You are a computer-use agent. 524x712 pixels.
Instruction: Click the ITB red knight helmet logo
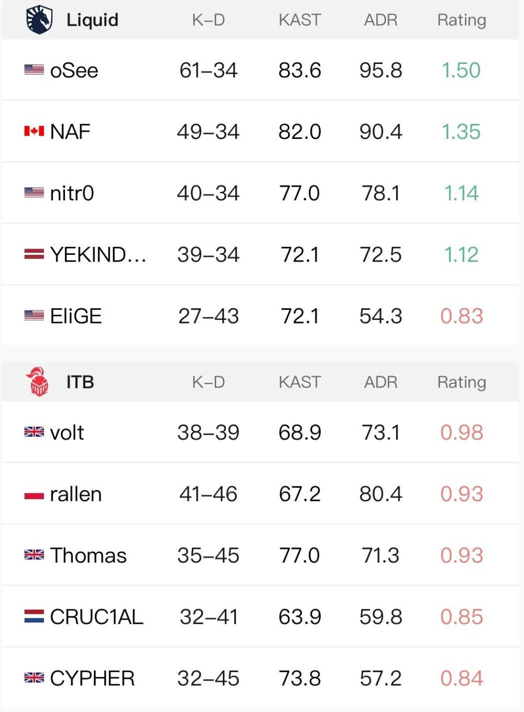click(x=37, y=382)
